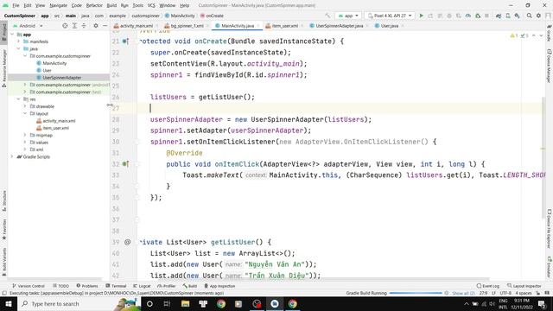Open the Device Manager phone icon in toolbar
The width and height of the screenshot is (553, 311).
click(x=508, y=16)
